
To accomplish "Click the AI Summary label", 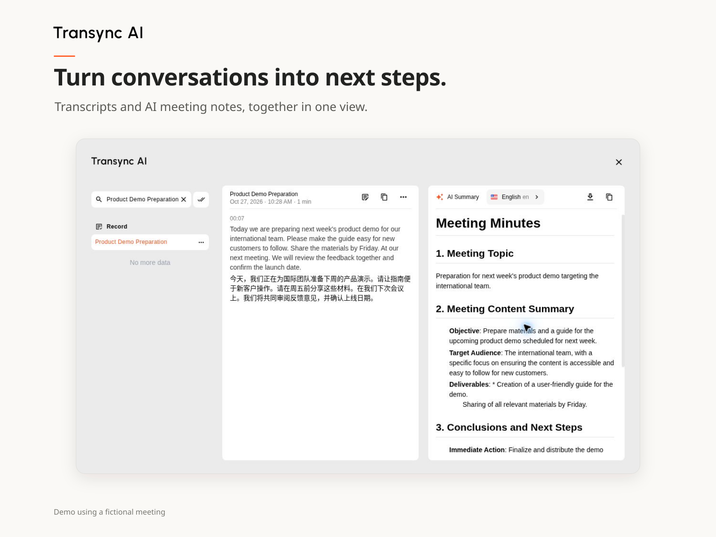I will (x=463, y=197).
